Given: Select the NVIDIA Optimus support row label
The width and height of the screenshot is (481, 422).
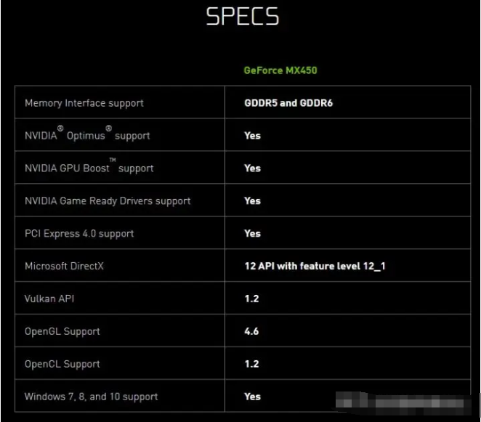Looking at the screenshot, I should click(x=87, y=136).
